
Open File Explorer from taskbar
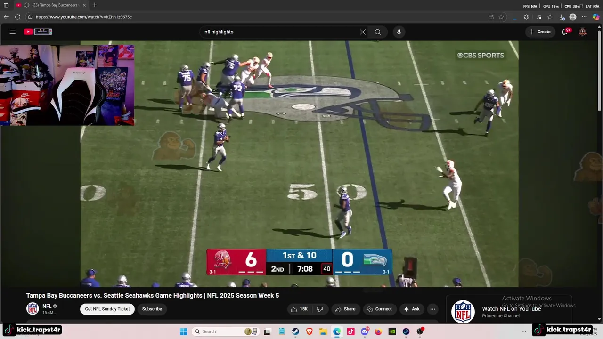tap(323, 331)
